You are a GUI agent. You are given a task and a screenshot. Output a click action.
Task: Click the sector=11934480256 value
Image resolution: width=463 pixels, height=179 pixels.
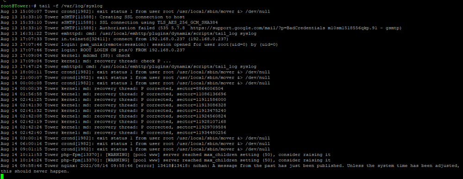pyautogui.click(x=201, y=133)
